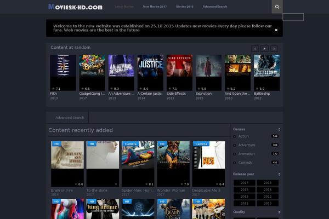Click the HD badge on Brain on Fire

pos(56,144)
